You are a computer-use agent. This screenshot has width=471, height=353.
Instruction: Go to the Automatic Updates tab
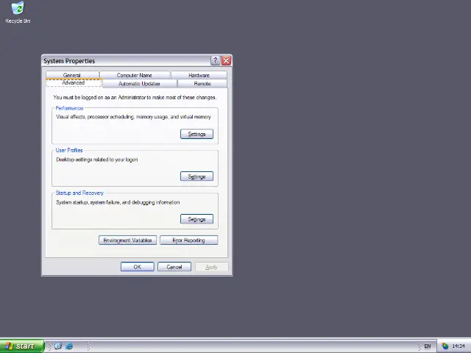139,84
